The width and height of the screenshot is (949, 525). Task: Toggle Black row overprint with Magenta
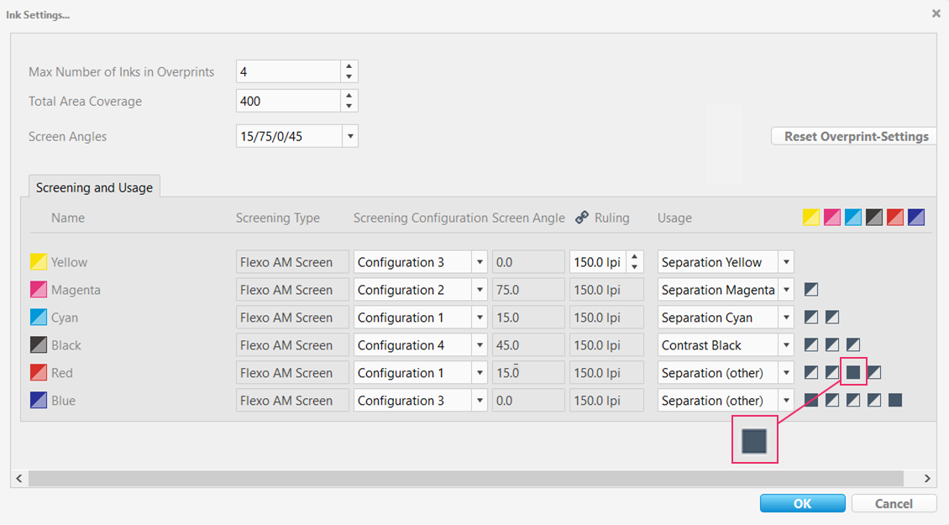coord(832,345)
